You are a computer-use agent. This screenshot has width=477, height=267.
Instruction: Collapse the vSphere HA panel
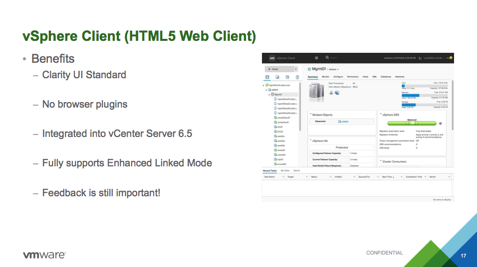[310, 141]
